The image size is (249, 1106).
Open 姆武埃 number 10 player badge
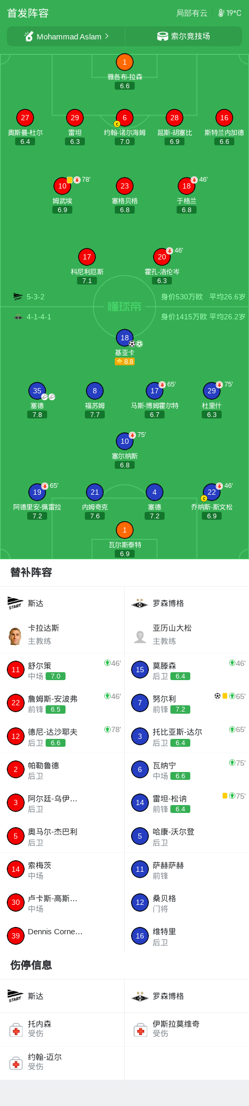pos(62,186)
